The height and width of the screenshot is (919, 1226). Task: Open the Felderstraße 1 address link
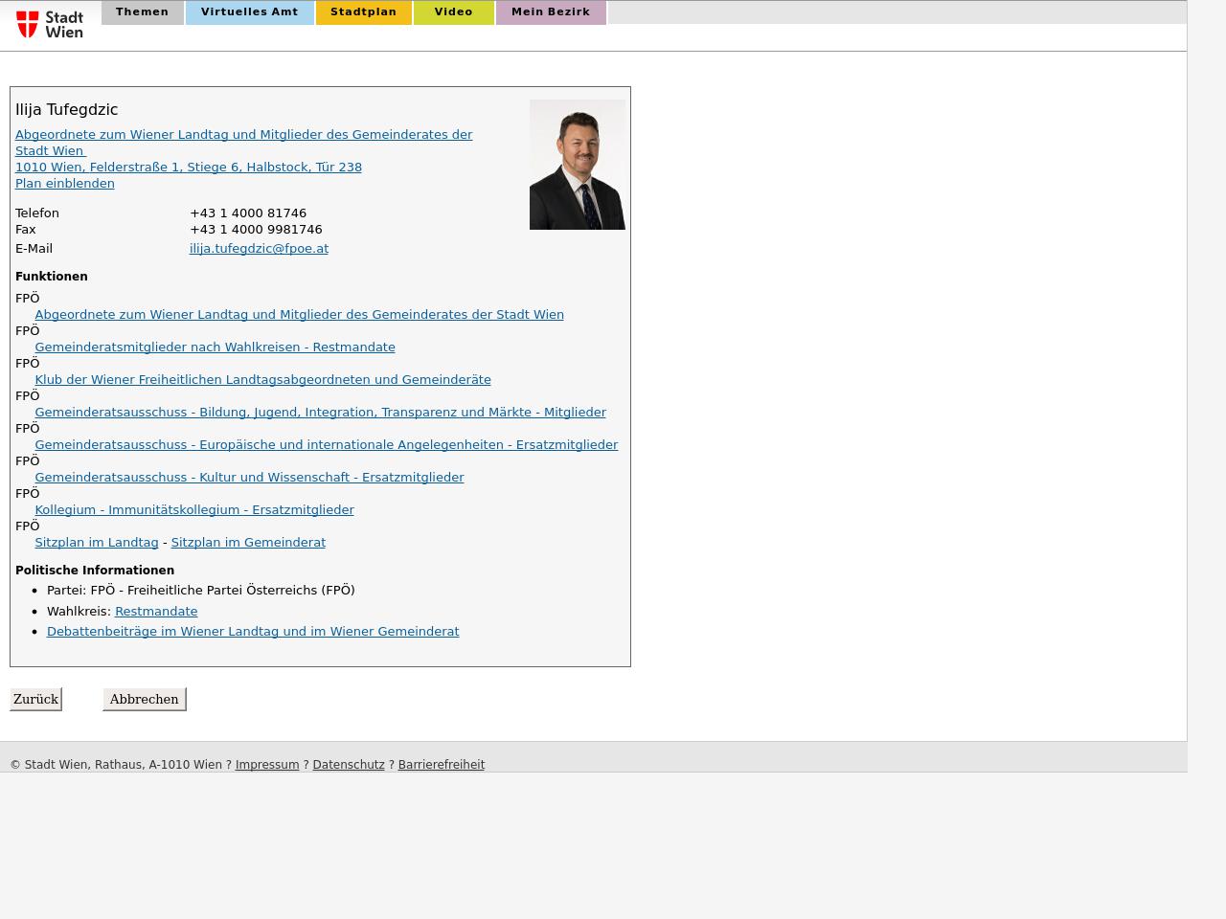point(189,167)
